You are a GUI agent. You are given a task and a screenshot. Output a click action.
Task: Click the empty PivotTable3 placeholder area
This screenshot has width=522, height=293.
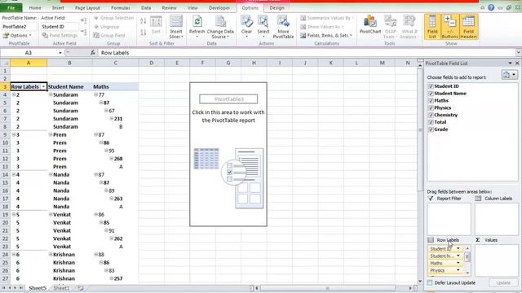point(228,155)
